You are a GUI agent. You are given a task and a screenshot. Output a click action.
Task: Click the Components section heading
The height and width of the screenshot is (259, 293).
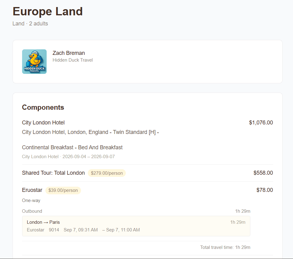point(43,108)
